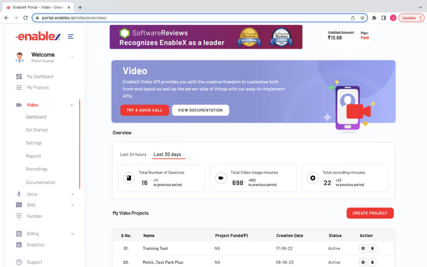Open My Dashboard grid icon
This screenshot has width=427, height=267.
pos(19,76)
